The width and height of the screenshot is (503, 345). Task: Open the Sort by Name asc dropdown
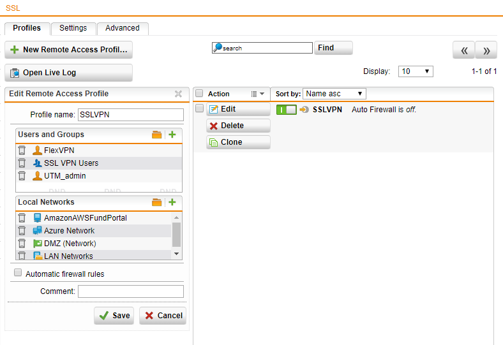pyautogui.click(x=334, y=94)
